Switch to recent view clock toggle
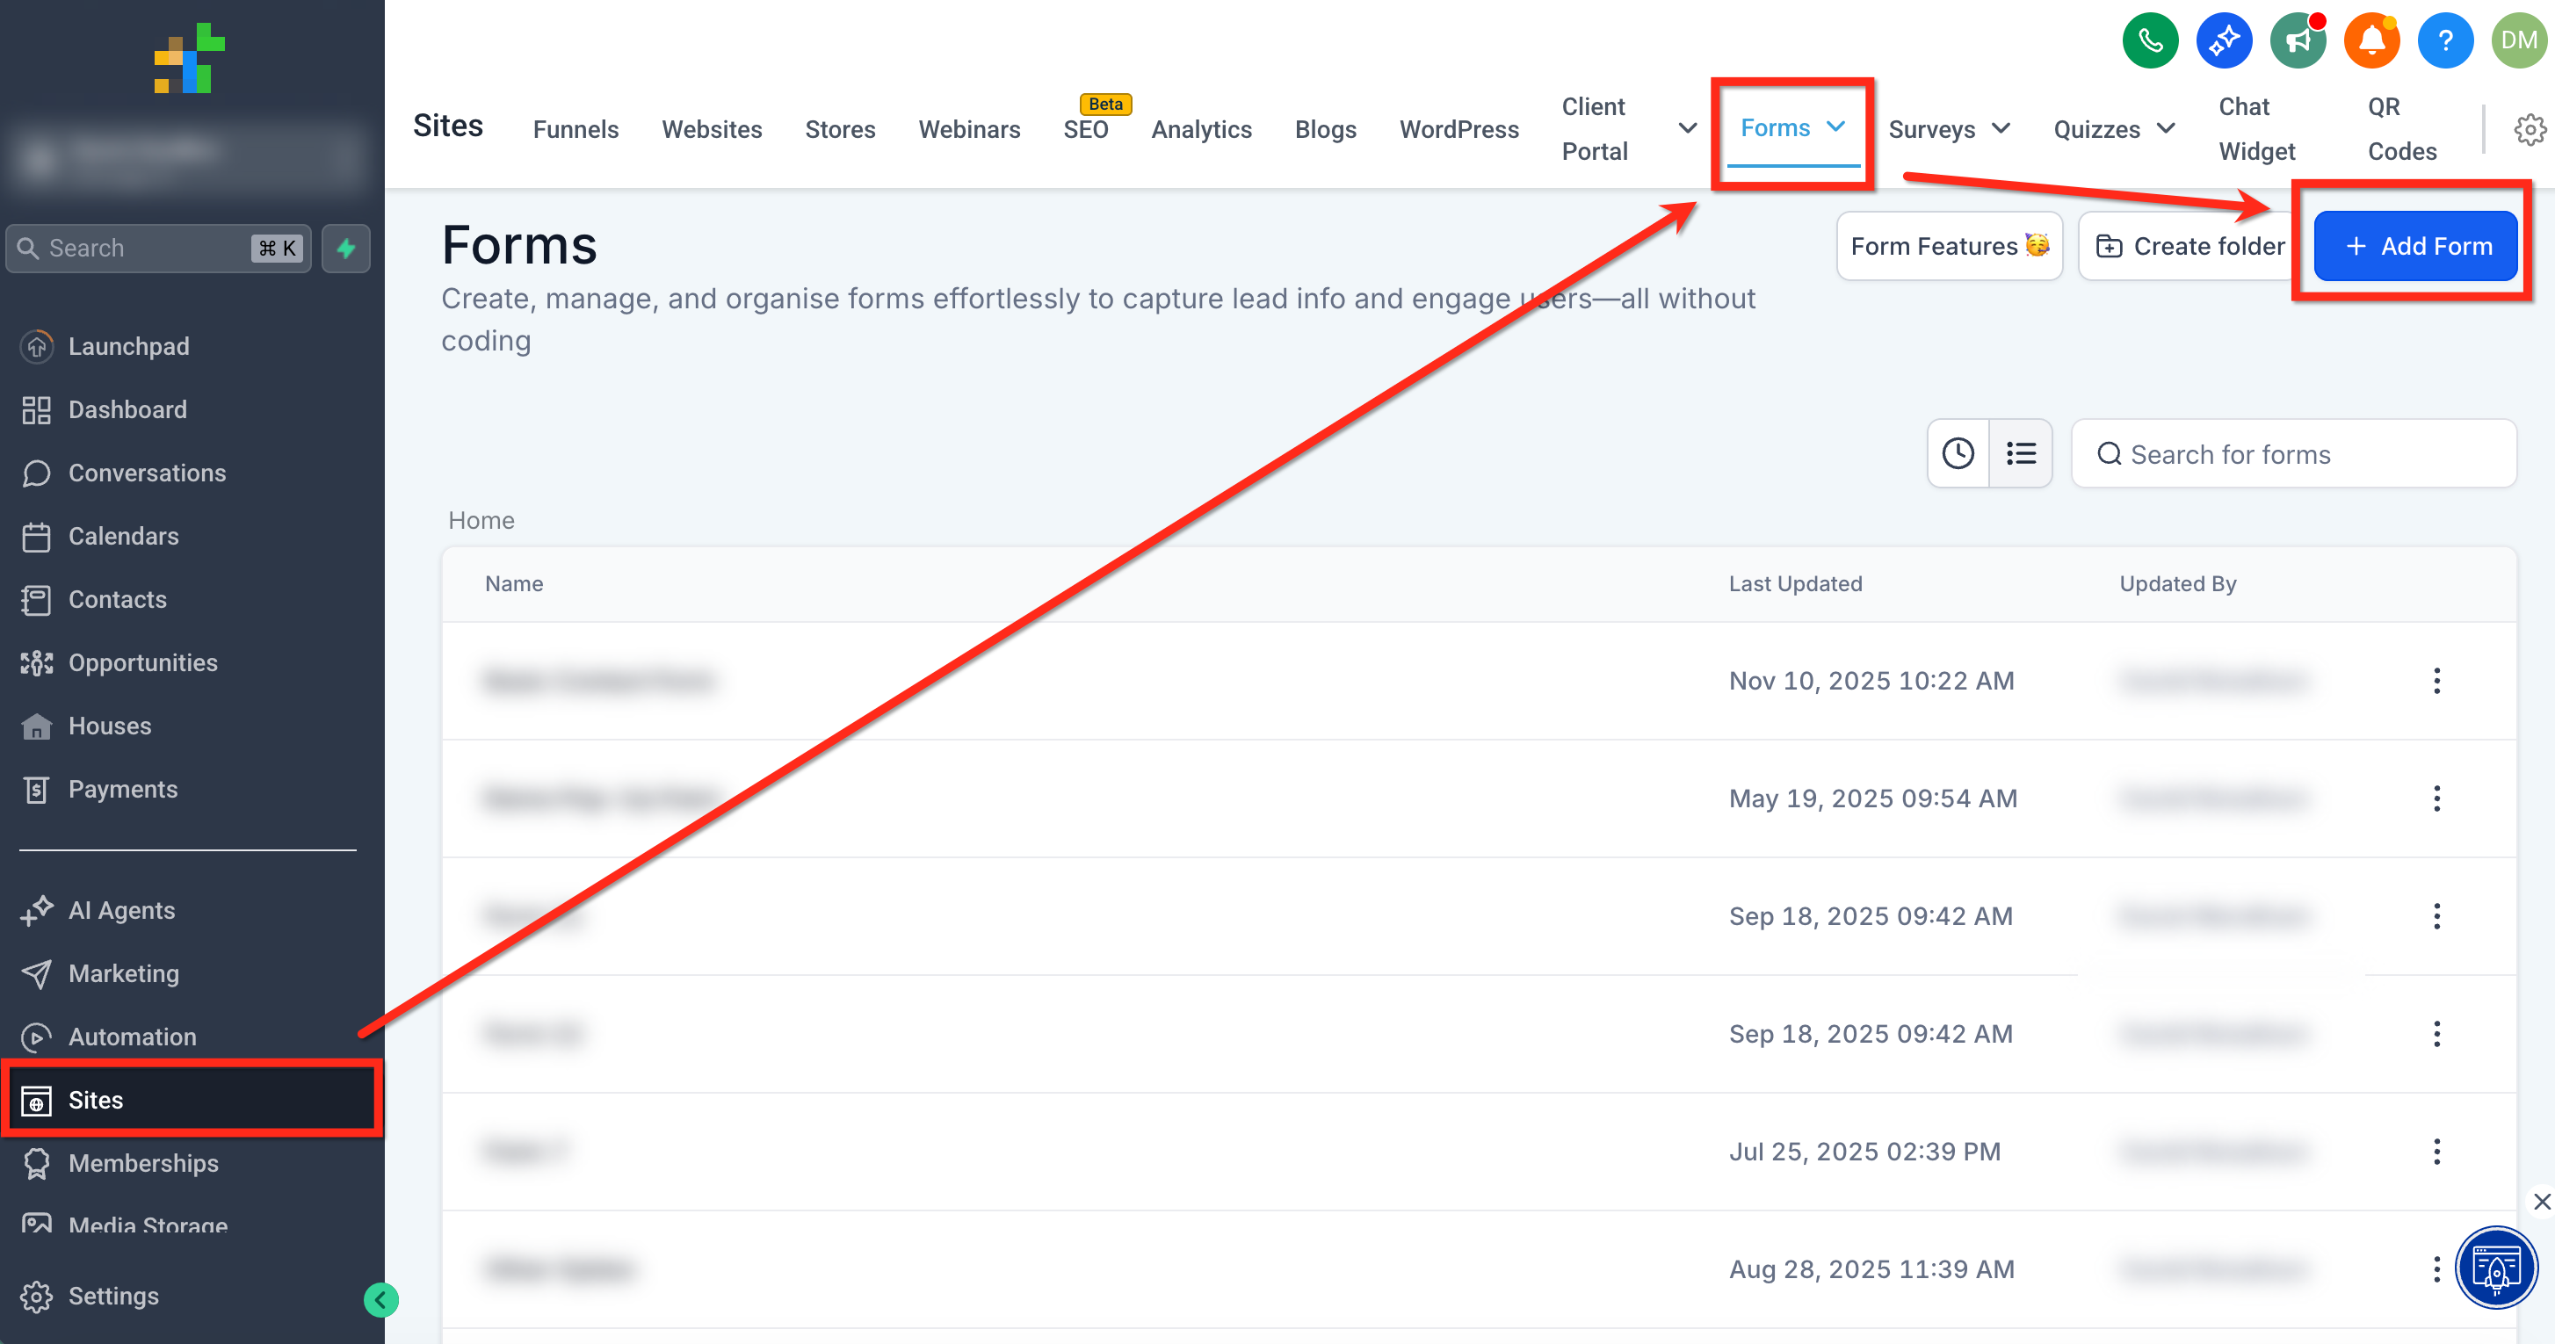Viewport: 2555px width, 1344px height. (1957, 453)
